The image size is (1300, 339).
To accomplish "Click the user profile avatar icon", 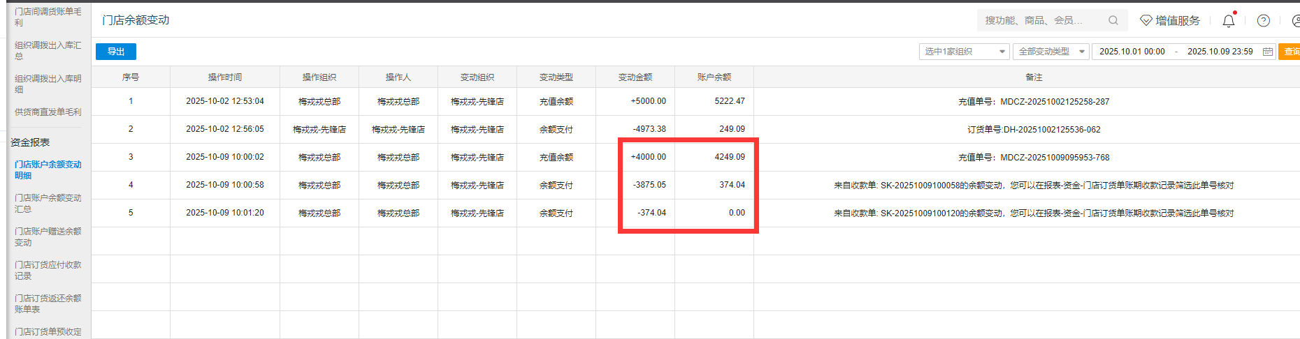I will coord(1295,21).
